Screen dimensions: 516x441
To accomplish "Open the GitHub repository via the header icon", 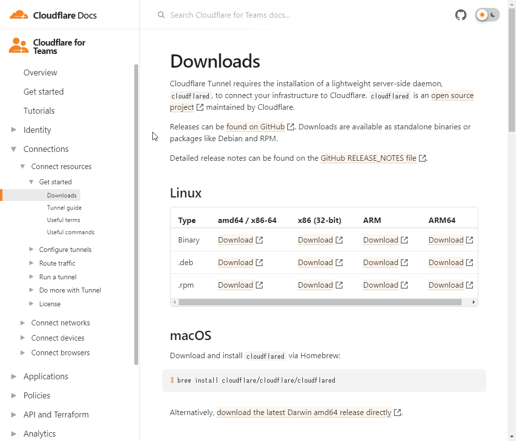I will click(x=461, y=15).
